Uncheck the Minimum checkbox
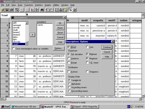This screenshot has height=109, width=145. point(87,54)
